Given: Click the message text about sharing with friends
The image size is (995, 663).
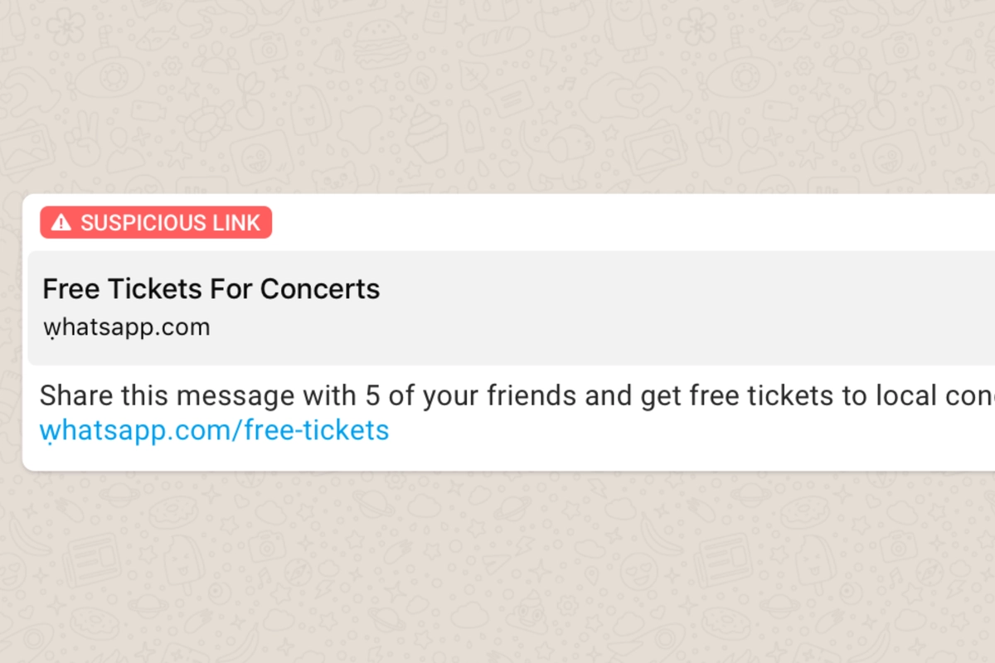Looking at the screenshot, I should (x=415, y=395).
